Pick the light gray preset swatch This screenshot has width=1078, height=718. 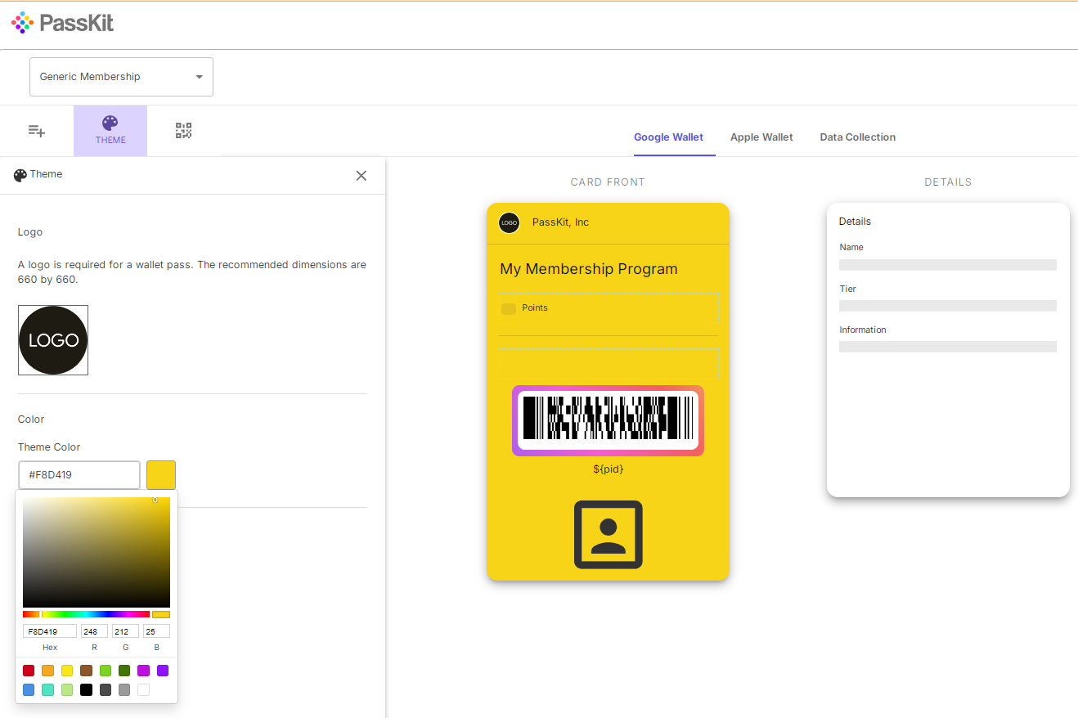coord(124,690)
